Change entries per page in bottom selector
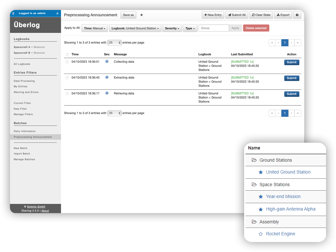The width and height of the screenshot is (336, 252). (x=114, y=113)
